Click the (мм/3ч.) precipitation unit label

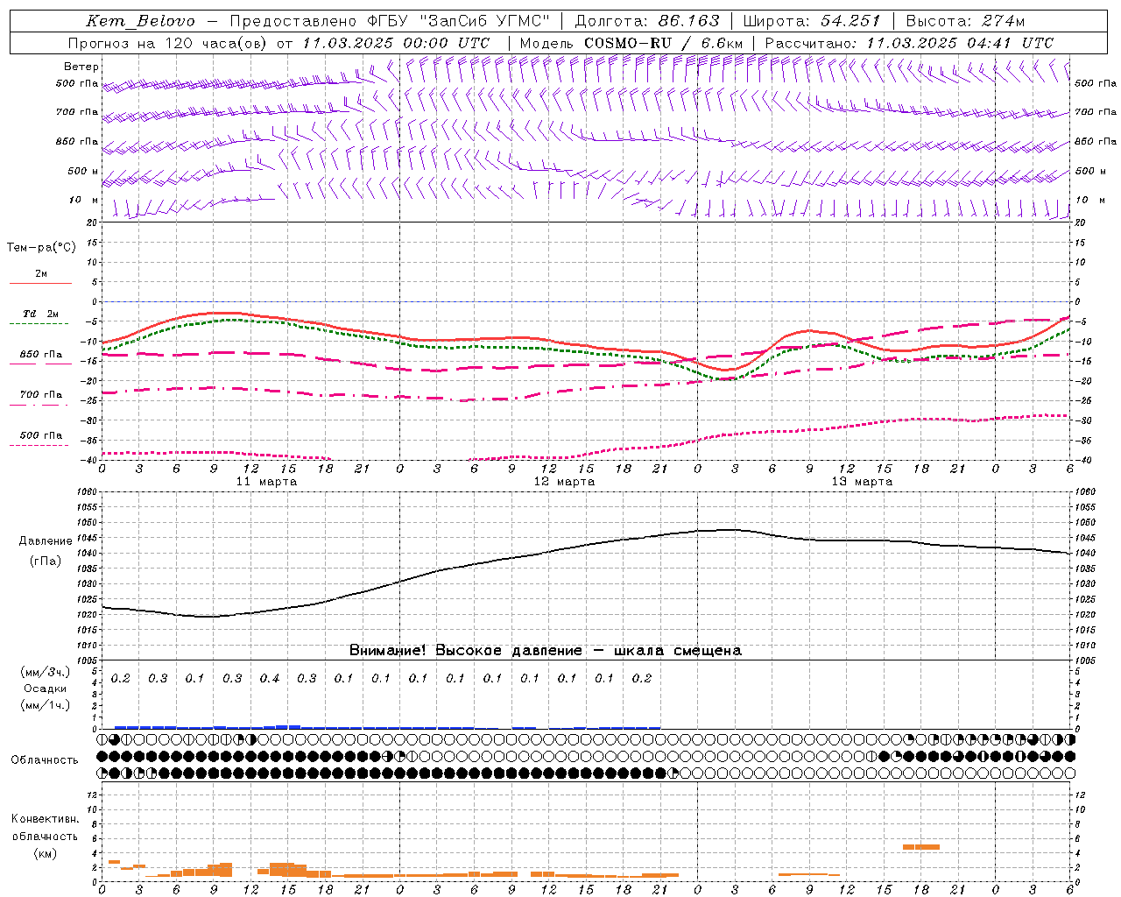click(x=46, y=672)
